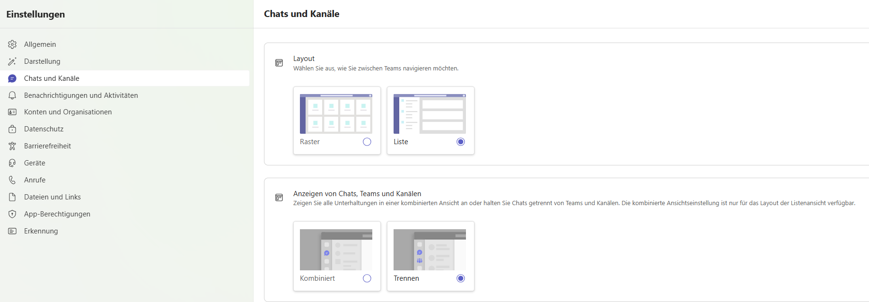Go to Anrufe settings
The height and width of the screenshot is (302, 869).
coord(125,180)
